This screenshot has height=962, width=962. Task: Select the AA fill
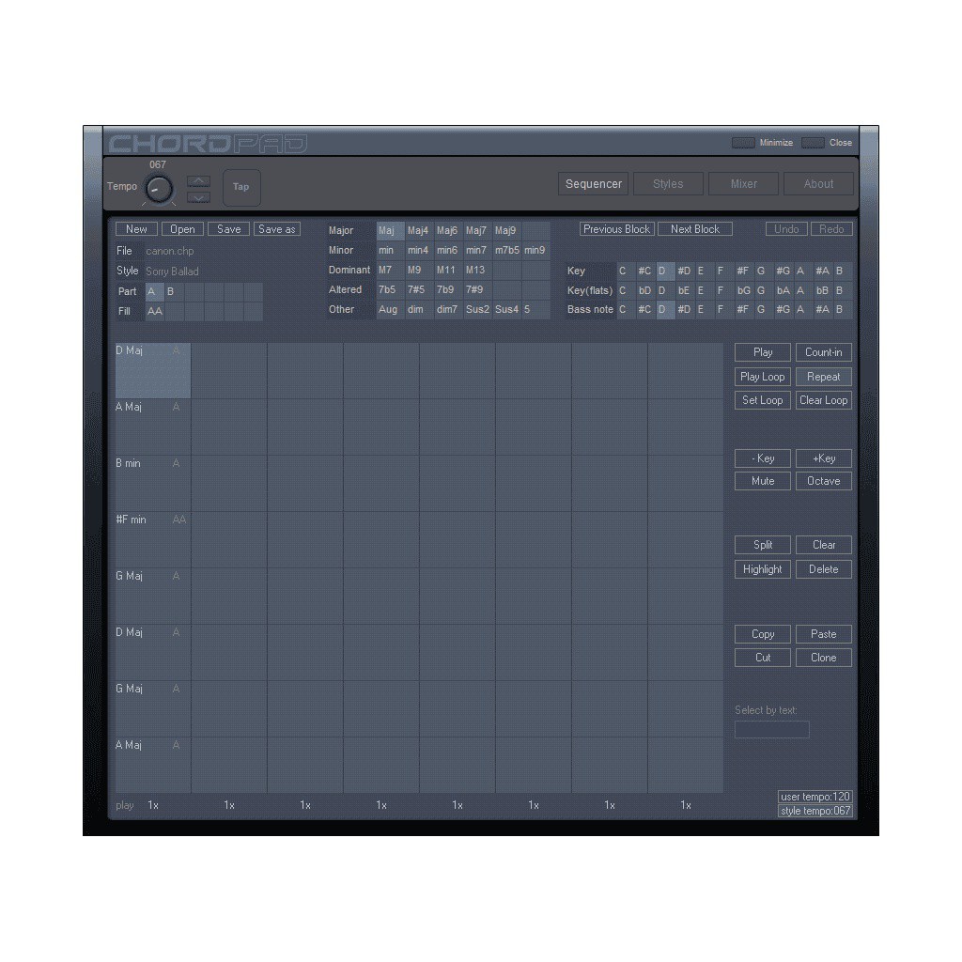tap(154, 311)
